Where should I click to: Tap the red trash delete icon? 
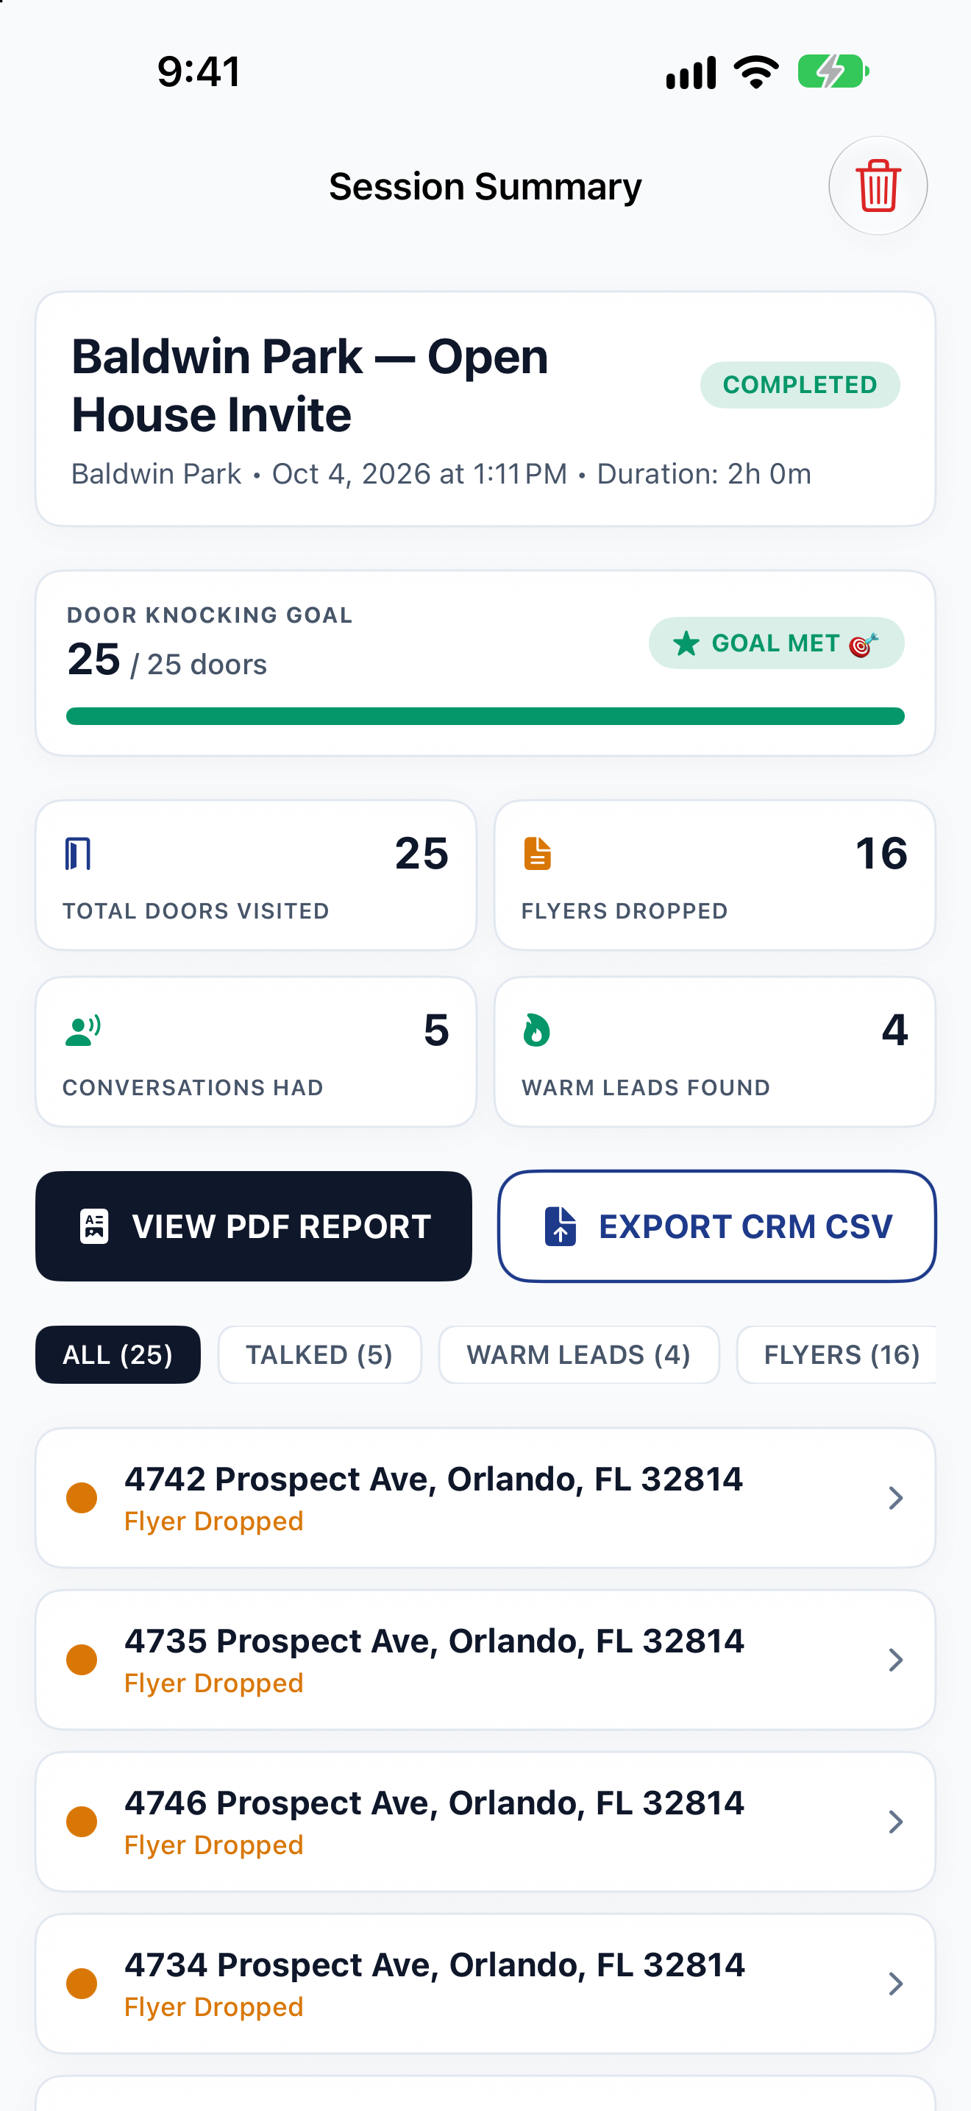pyautogui.click(x=878, y=186)
